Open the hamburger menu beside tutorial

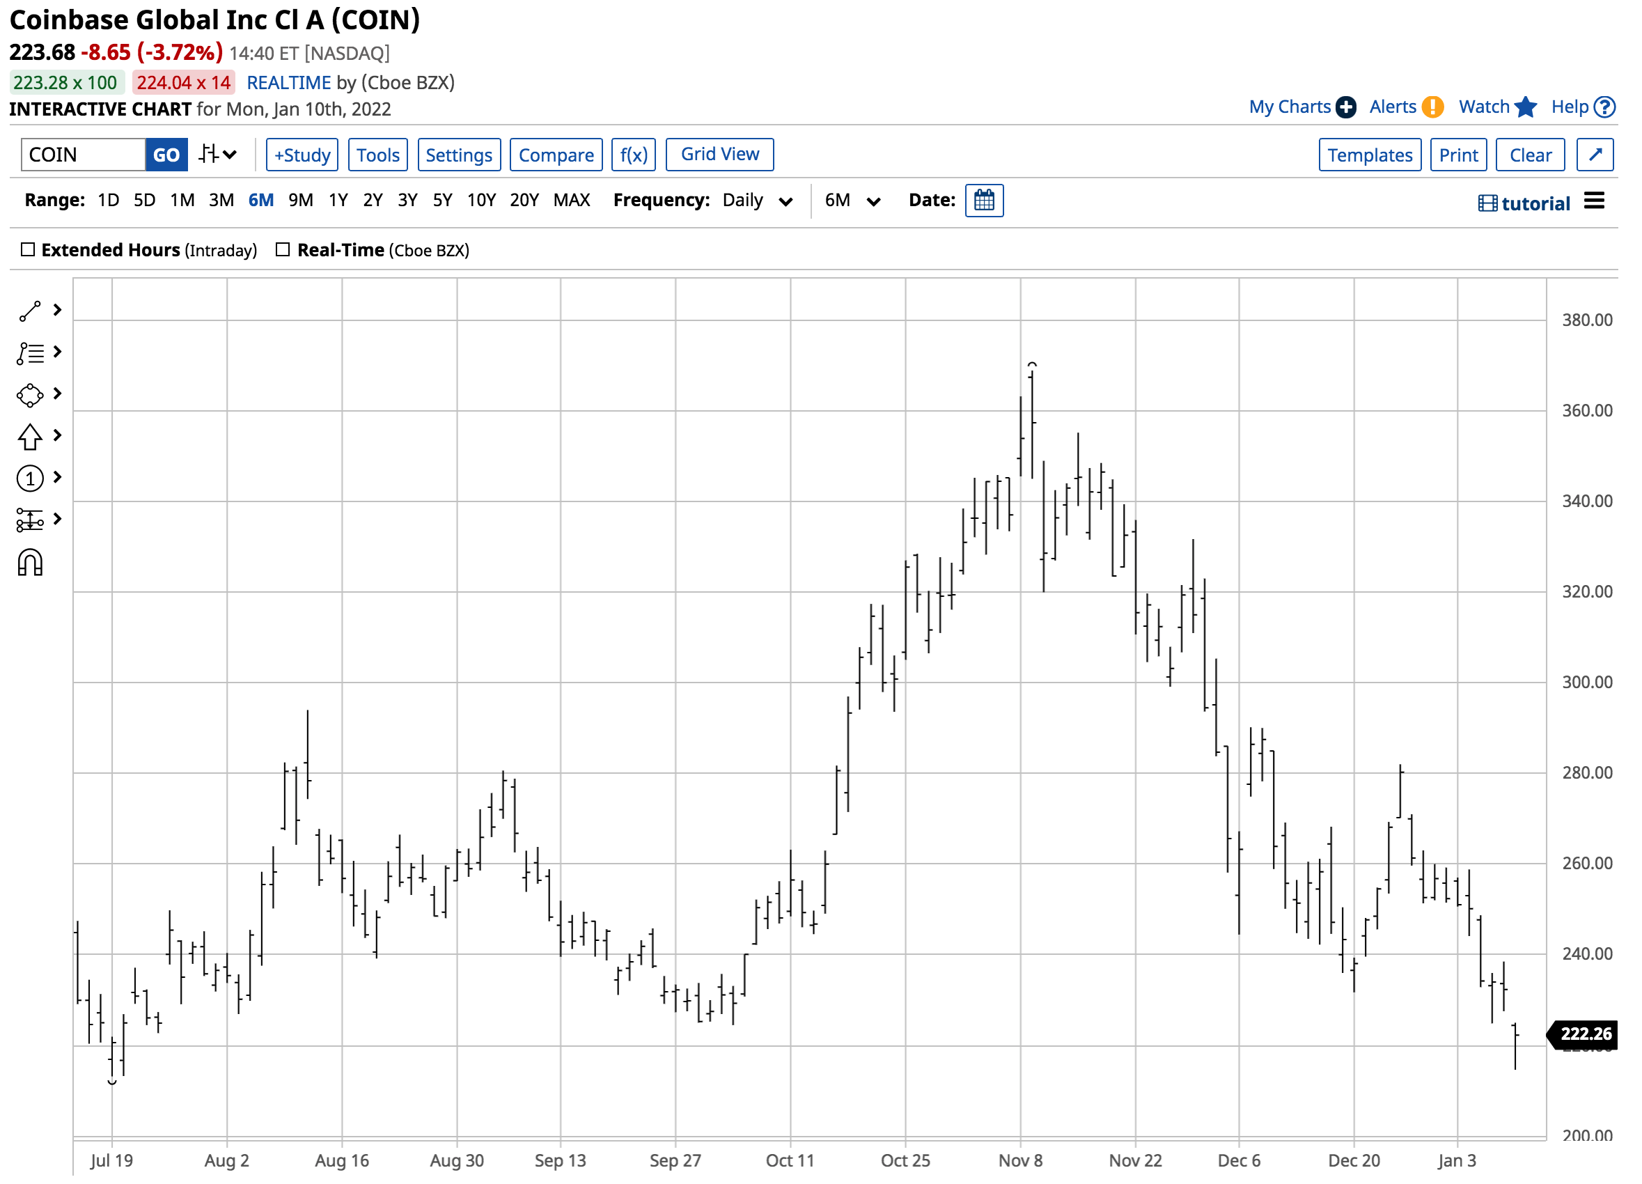(1594, 201)
